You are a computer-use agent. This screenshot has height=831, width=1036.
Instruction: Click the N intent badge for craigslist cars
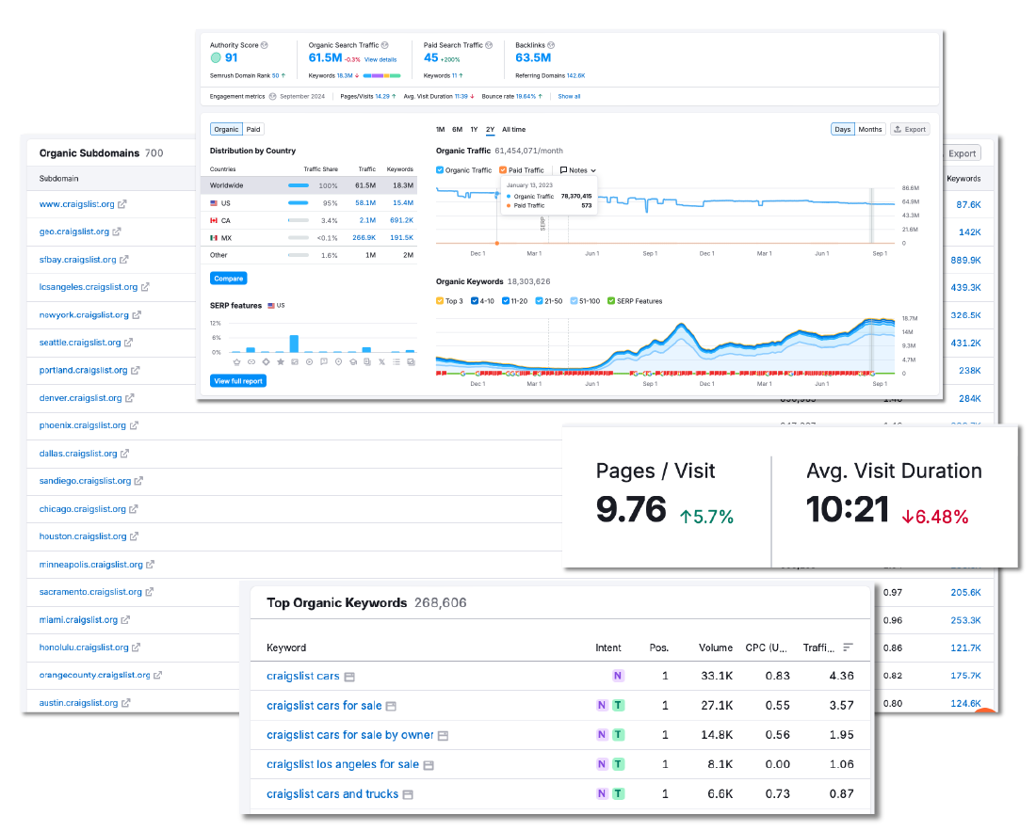[618, 676]
